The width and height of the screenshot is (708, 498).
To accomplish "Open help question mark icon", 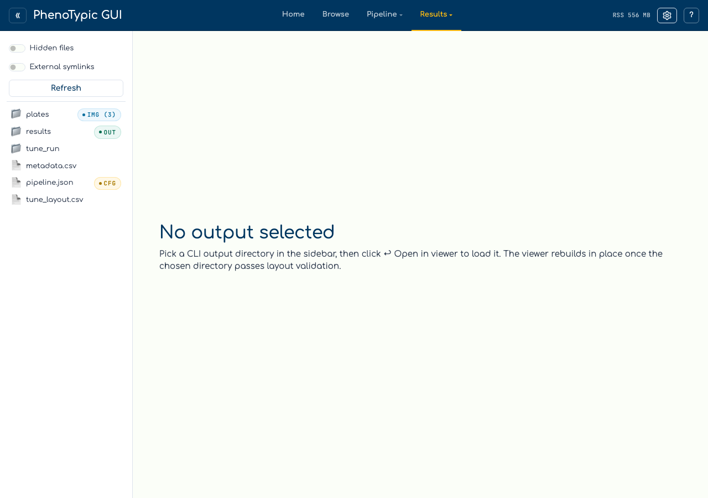I will click(x=691, y=15).
